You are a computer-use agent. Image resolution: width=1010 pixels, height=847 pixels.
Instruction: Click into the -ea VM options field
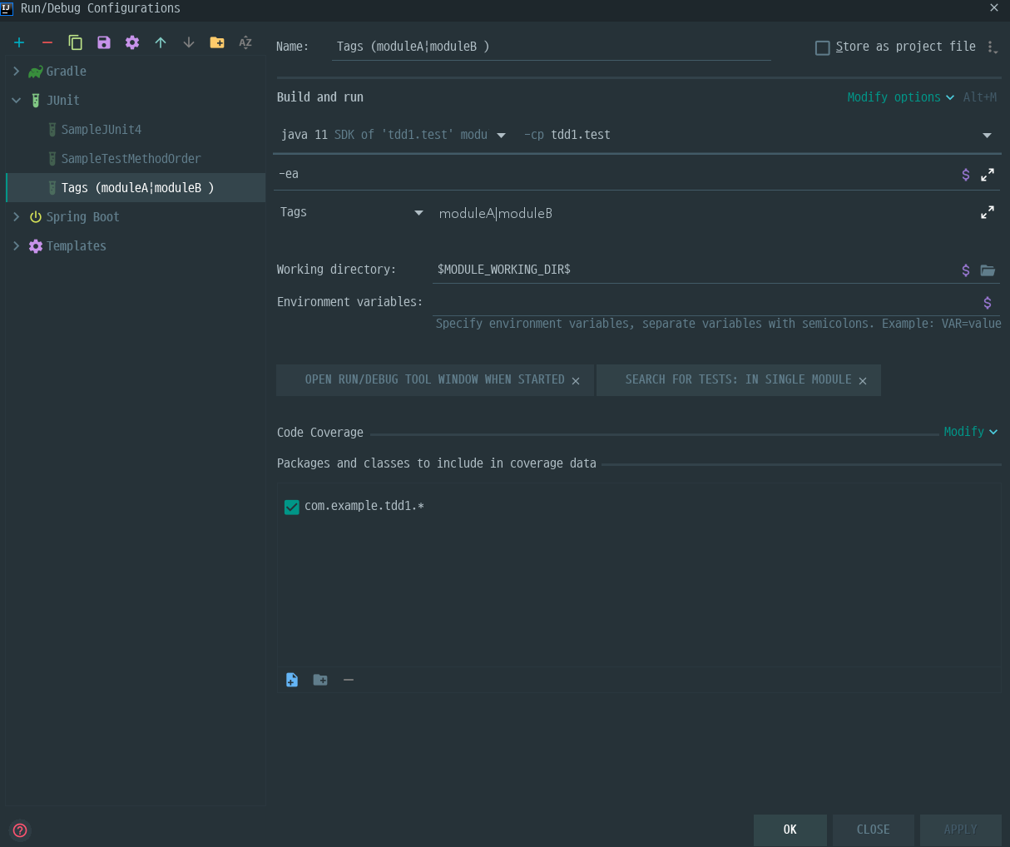click(616, 174)
